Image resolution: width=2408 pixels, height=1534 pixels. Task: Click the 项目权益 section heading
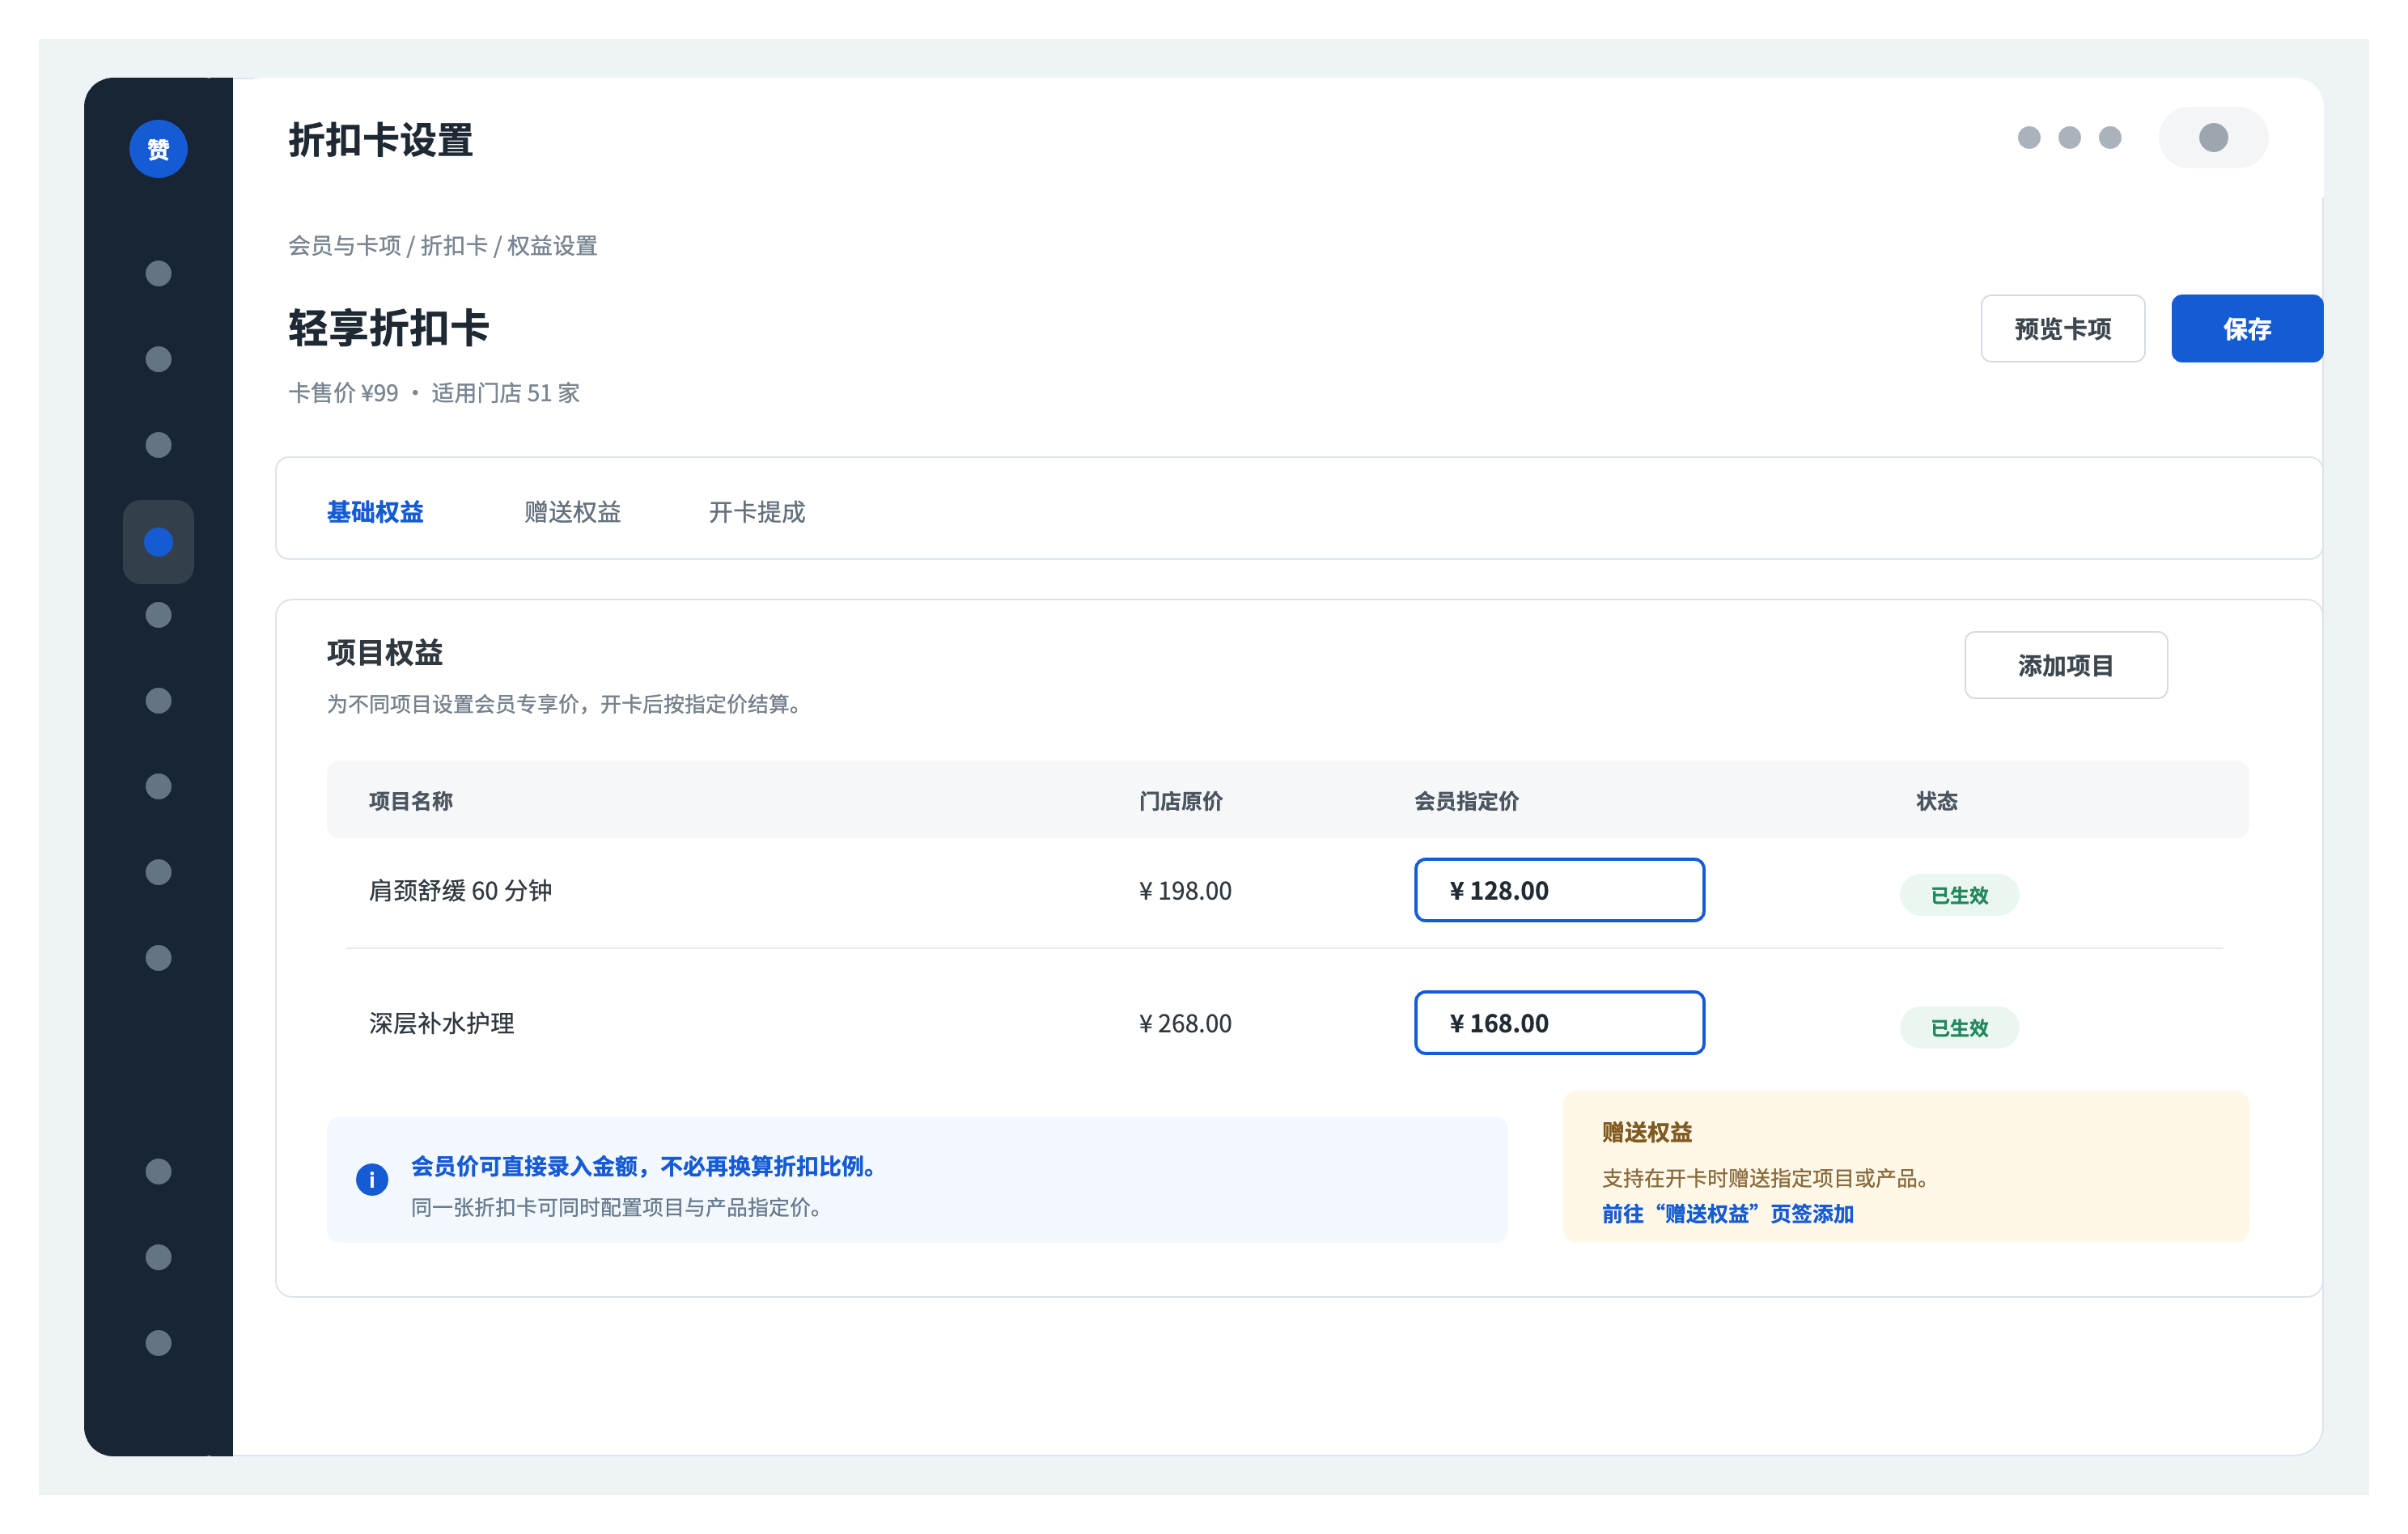(x=385, y=653)
